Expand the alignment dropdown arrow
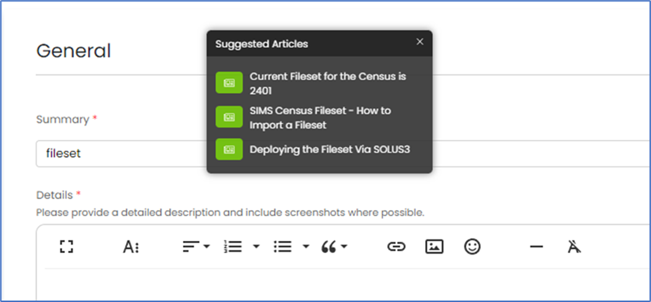This screenshot has width=651, height=302. pyautogui.click(x=206, y=246)
